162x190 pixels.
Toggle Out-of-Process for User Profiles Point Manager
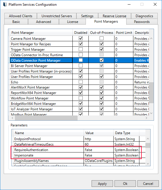pos(102,77)
